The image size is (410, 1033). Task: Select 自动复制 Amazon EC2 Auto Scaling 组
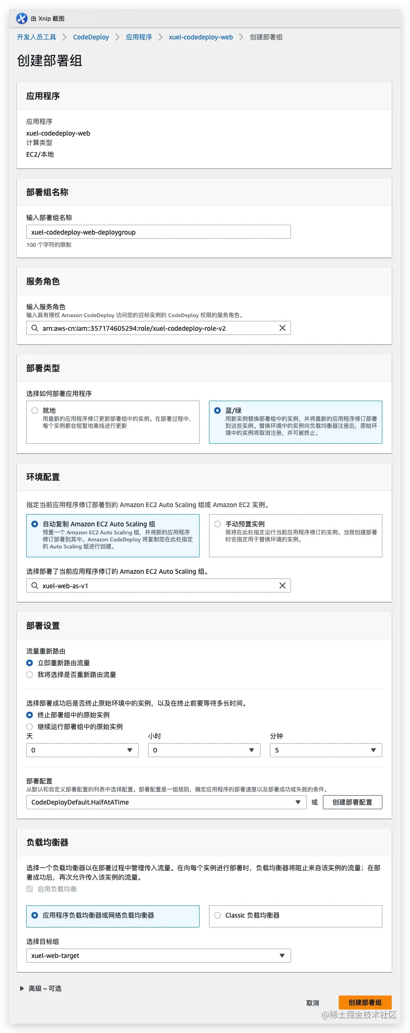click(x=113, y=536)
